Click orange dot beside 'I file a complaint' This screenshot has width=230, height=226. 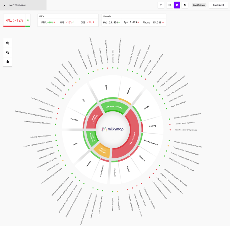pyautogui.click(x=118, y=191)
